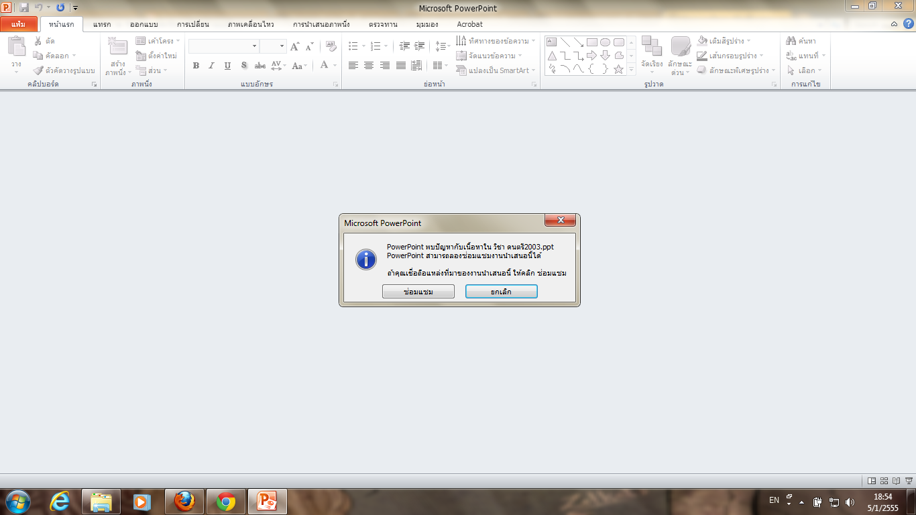
Task: Open the Line Spacing dropdown
Action: coord(442,46)
